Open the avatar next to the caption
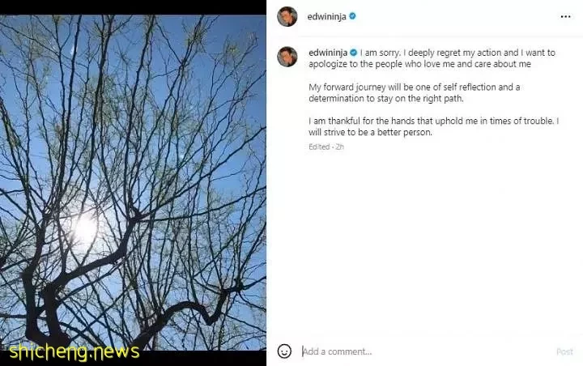 point(287,57)
